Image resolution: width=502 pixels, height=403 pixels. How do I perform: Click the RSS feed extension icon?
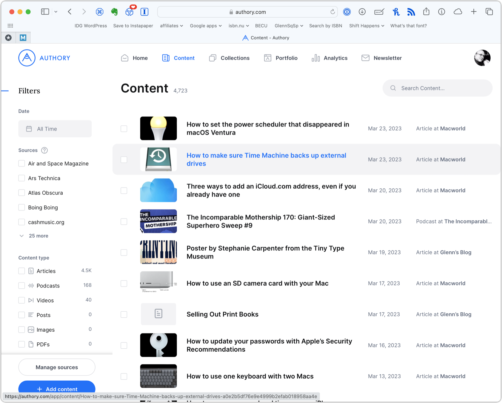tap(411, 12)
